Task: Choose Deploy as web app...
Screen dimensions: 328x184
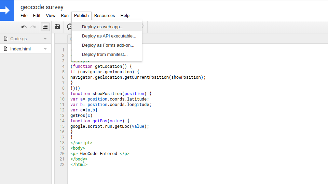Action: click(107, 27)
